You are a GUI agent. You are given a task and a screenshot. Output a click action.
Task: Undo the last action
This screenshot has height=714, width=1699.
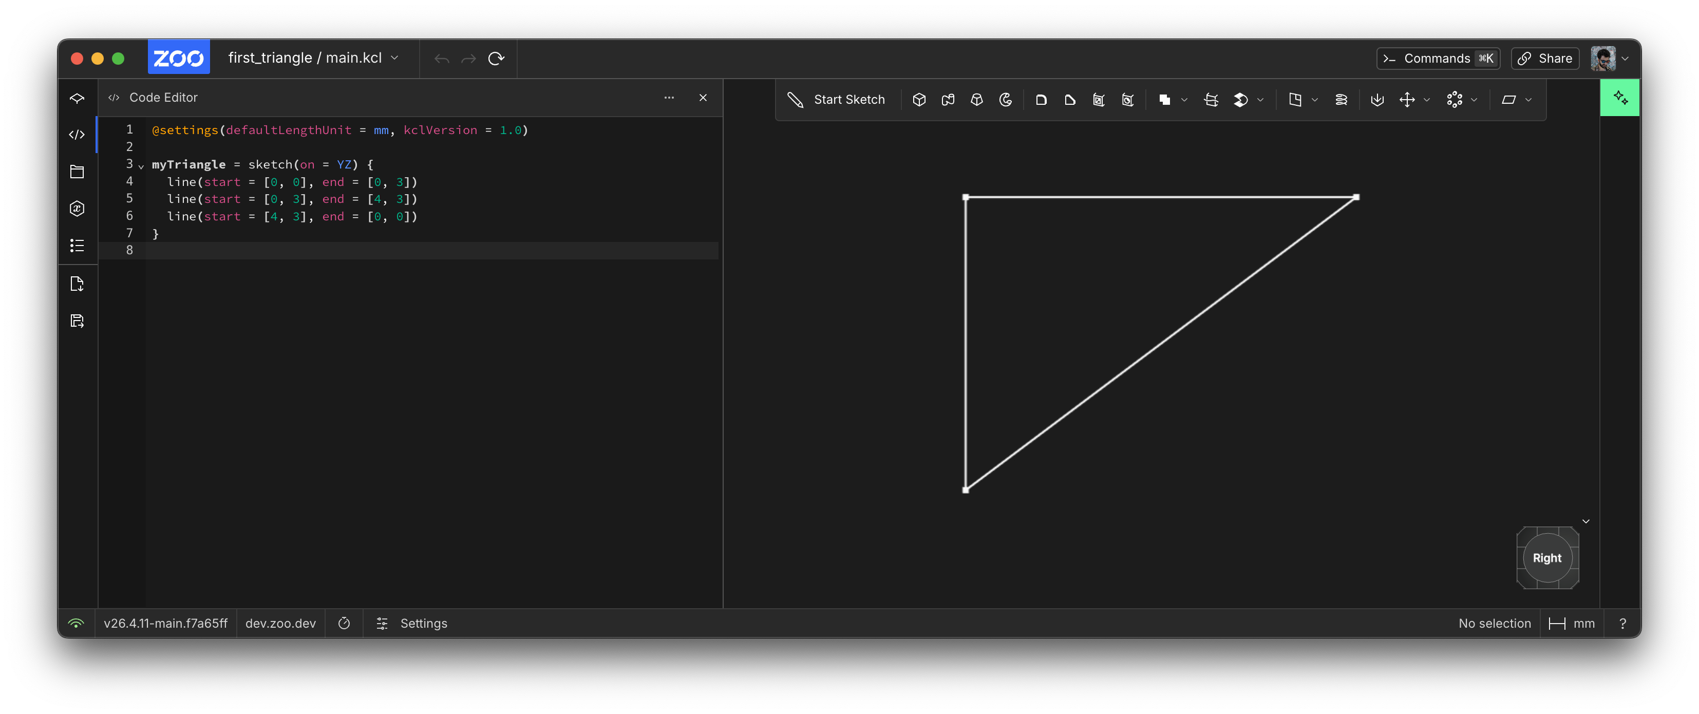tap(442, 59)
